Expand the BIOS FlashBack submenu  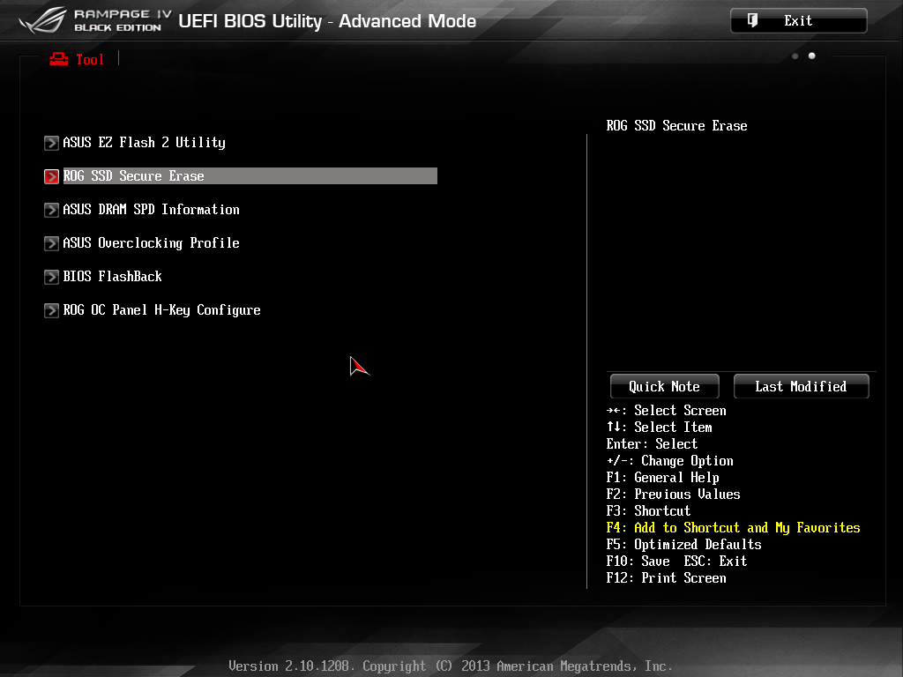(x=113, y=277)
